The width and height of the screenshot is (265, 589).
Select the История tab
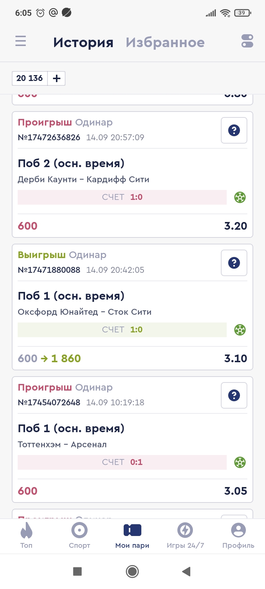[83, 42]
